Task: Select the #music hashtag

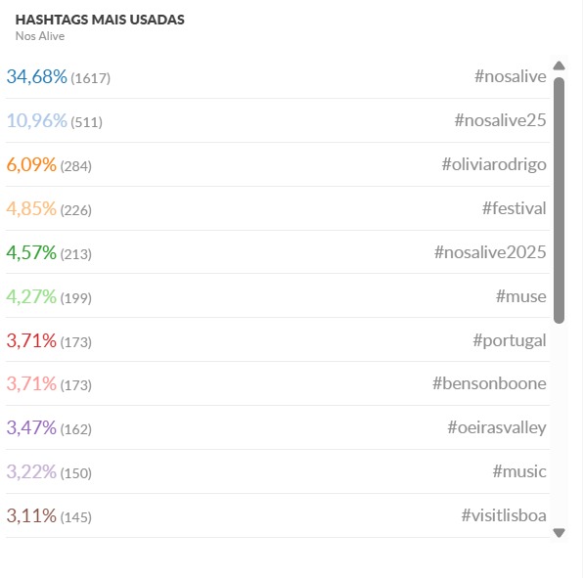Action: point(519,471)
